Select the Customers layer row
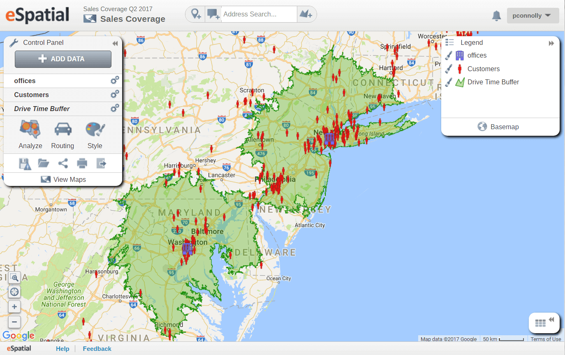This screenshot has height=355, width=565. click(63, 95)
